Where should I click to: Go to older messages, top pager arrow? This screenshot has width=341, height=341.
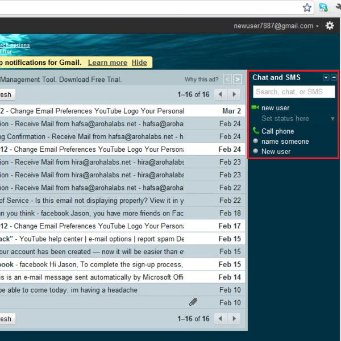[234, 94]
